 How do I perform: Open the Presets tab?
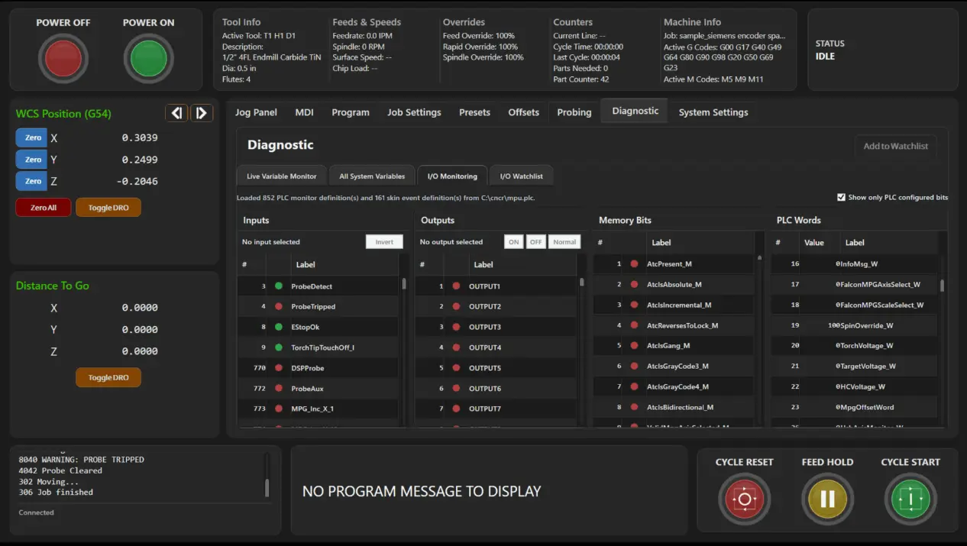click(x=474, y=112)
